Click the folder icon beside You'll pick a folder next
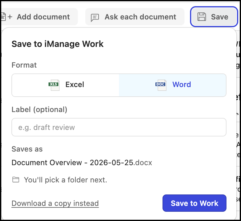This screenshot has width=241, height=221. (16, 180)
